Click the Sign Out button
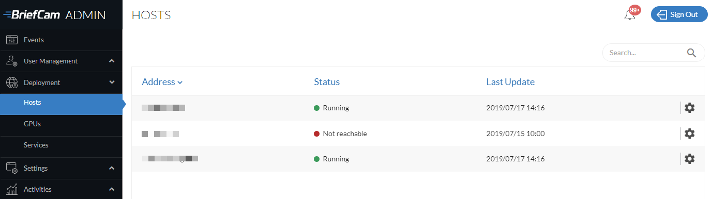 679,14
